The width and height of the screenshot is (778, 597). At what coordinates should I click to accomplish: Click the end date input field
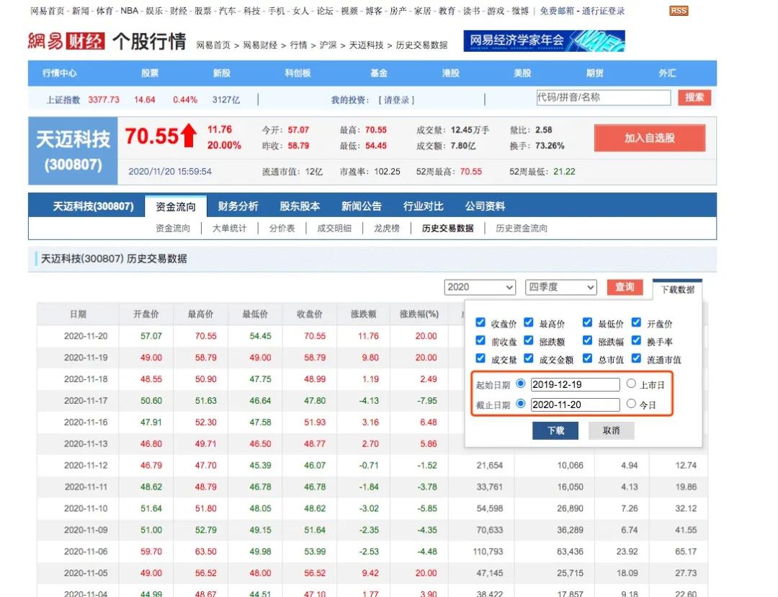point(575,404)
